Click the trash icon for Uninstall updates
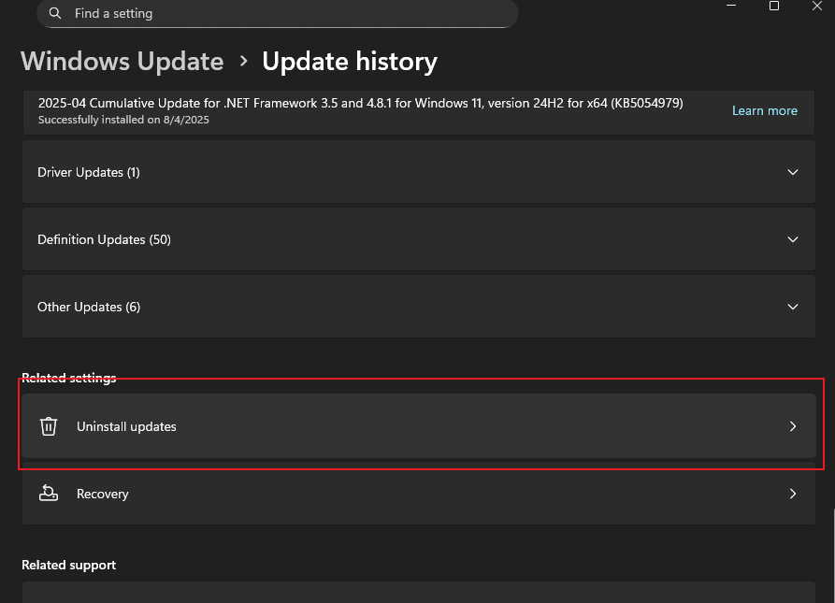Image resolution: width=835 pixels, height=603 pixels. (x=49, y=426)
